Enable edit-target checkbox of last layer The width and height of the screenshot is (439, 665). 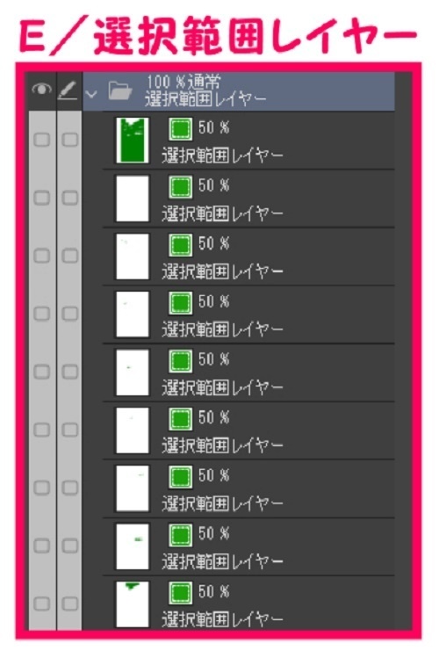(x=70, y=604)
